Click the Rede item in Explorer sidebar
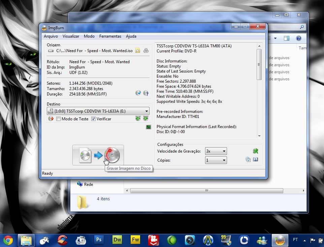 coord(88,184)
